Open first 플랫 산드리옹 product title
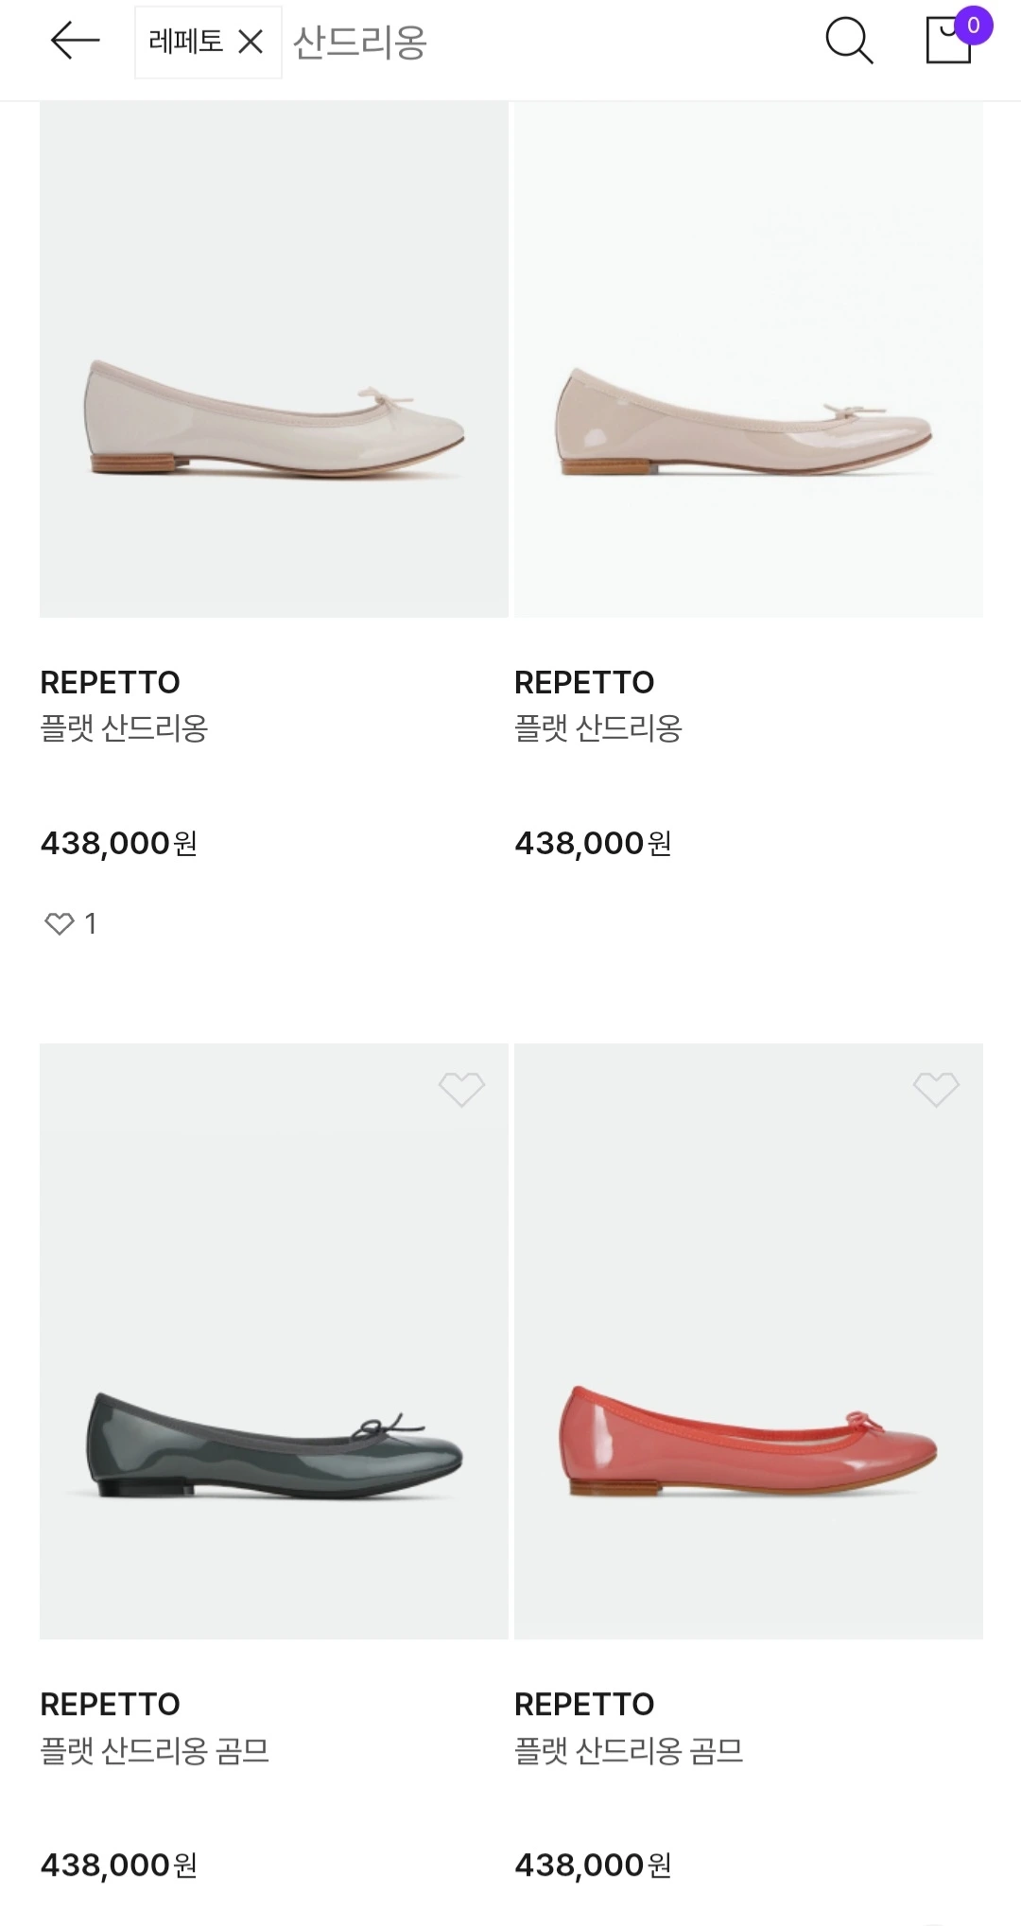The image size is (1021, 1926). click(x=124, y=728)
